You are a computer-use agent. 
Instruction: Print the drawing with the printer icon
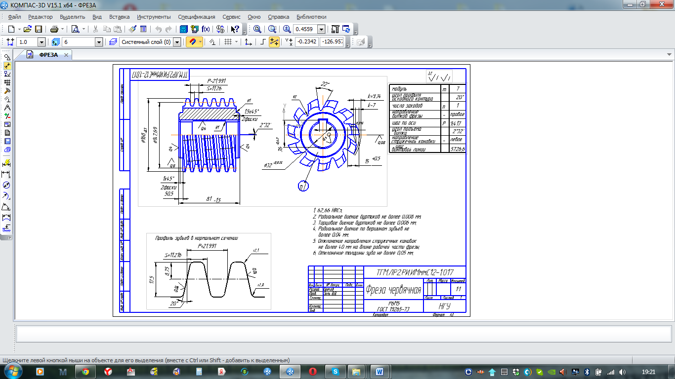(54, 29)
